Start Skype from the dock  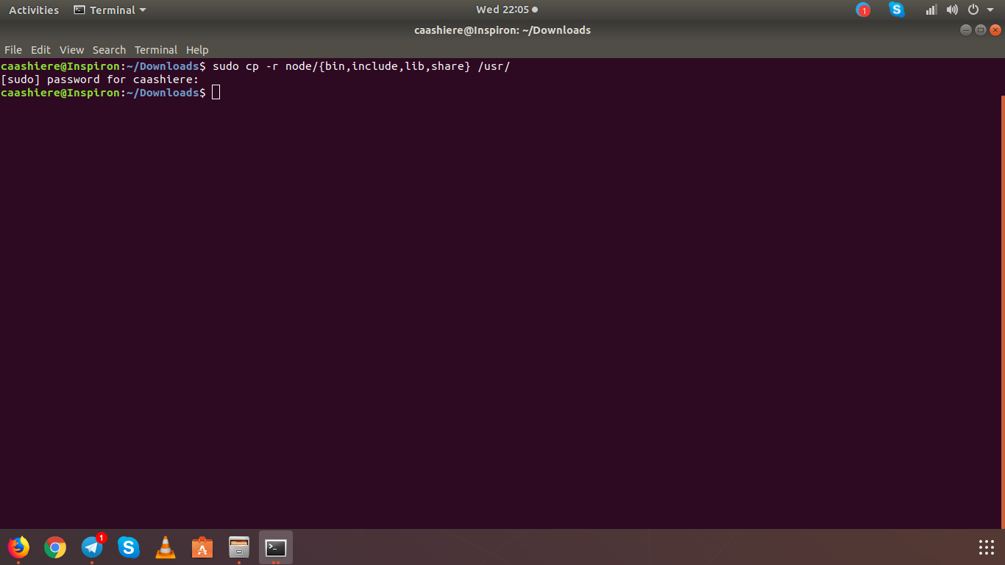pos(129,547)
